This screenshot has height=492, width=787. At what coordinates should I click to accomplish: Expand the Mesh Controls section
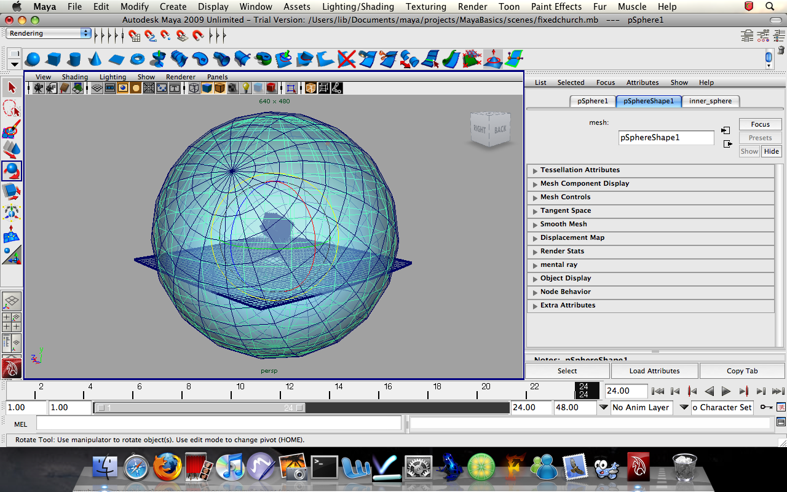coord(651,197)
